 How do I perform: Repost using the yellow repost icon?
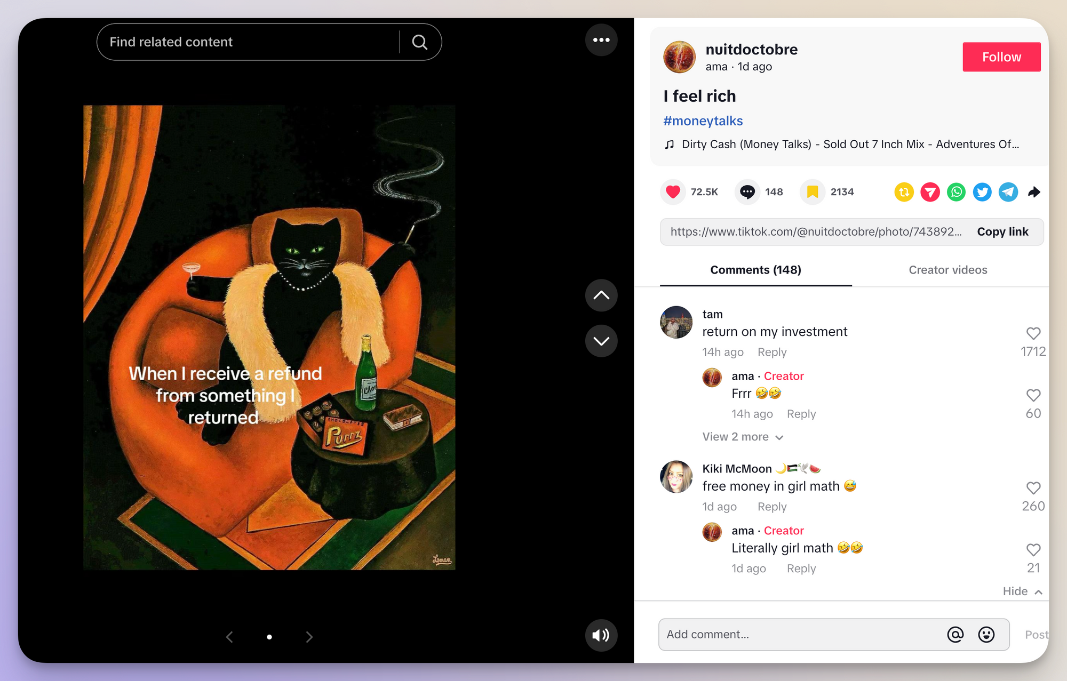click(904, 192)
